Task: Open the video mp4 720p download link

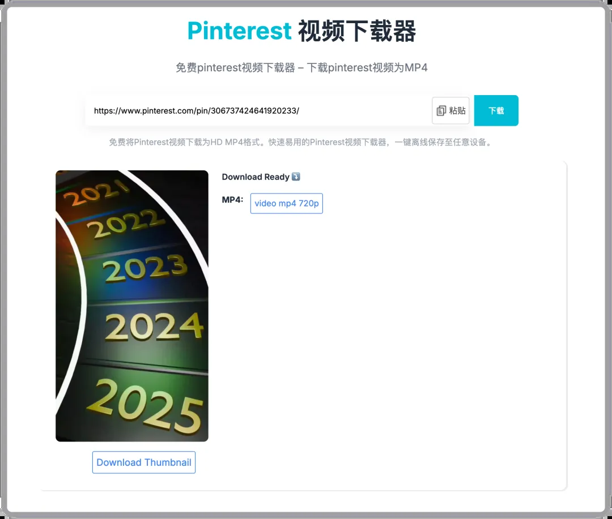Action: pos(287,203)
